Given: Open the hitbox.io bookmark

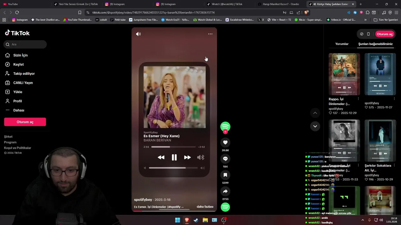Looking at the screenshot, I should tap(341, 20).
